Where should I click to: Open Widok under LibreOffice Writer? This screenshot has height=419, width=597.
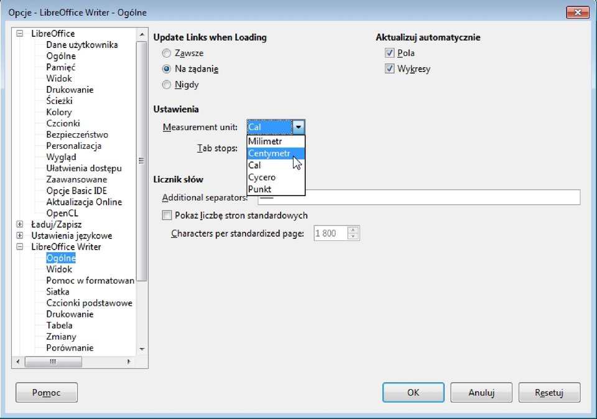(x=59, y=269)
